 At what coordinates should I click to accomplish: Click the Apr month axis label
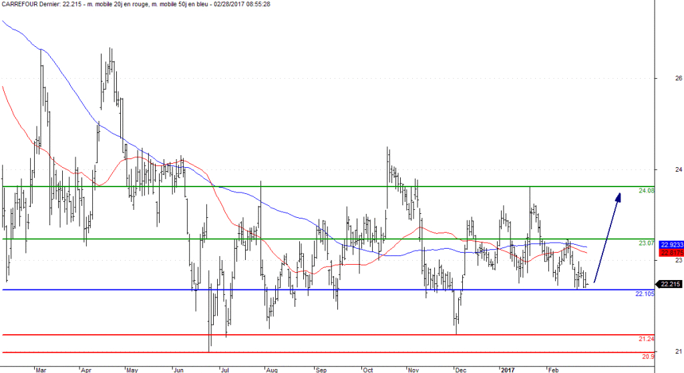point(86,370)
